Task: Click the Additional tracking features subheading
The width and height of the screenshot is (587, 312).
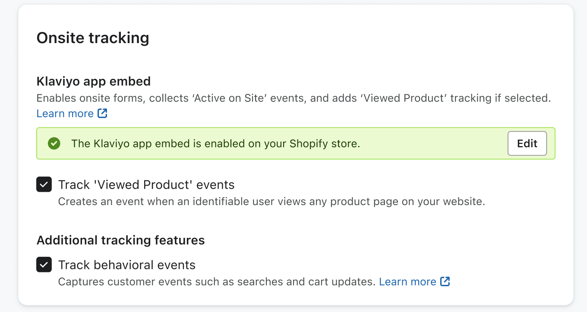Action: 120,240
